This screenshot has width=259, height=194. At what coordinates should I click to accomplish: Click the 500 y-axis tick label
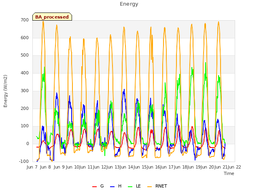(25, 55)
